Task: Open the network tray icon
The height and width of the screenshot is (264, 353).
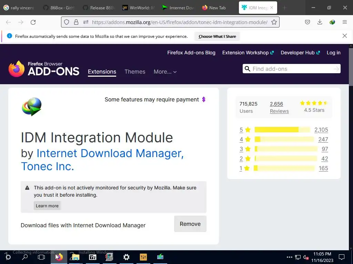Action: point(298,257)
